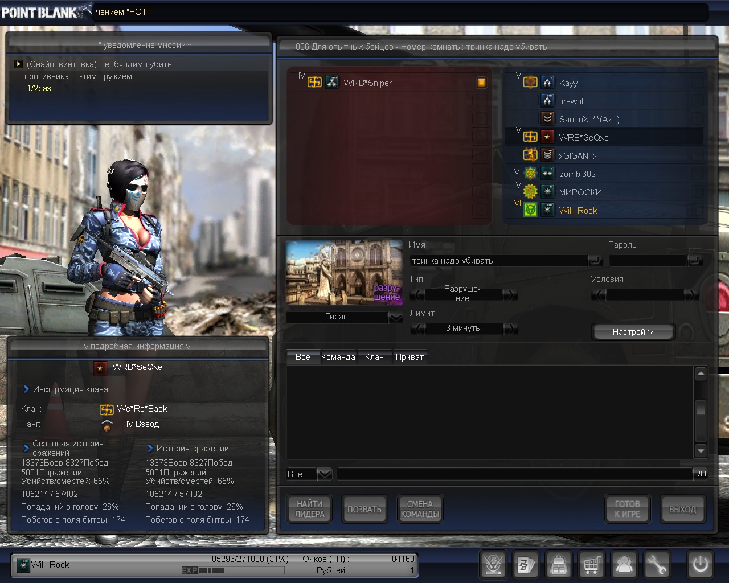Open the shop cart icon

click(591, 565)
